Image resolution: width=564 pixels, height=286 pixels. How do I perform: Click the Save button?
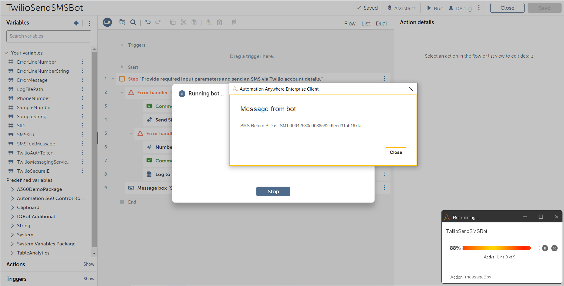tap(544, 8)
